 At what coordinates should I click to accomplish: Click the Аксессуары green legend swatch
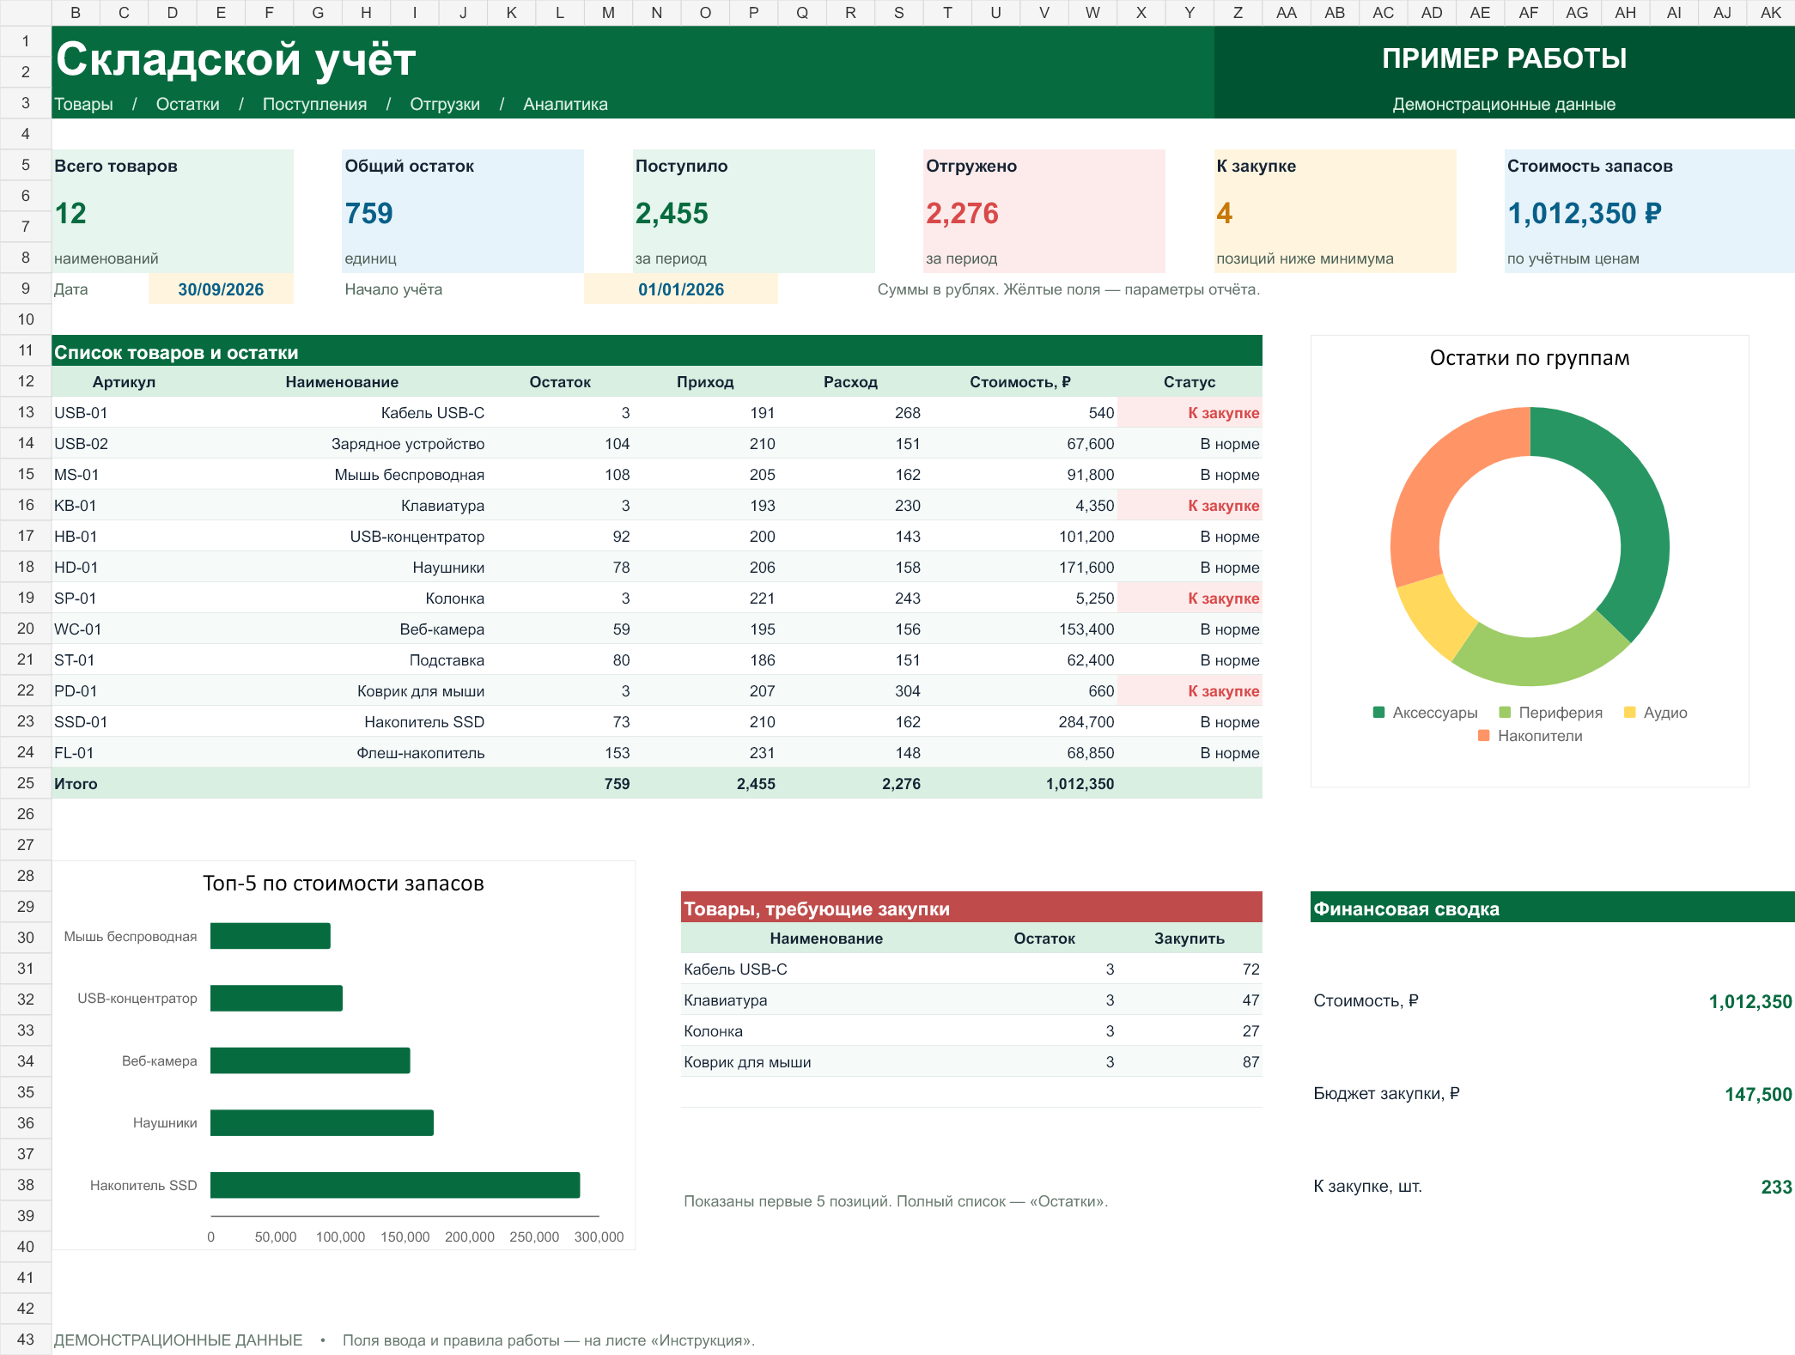click(x=1378, y=712)
